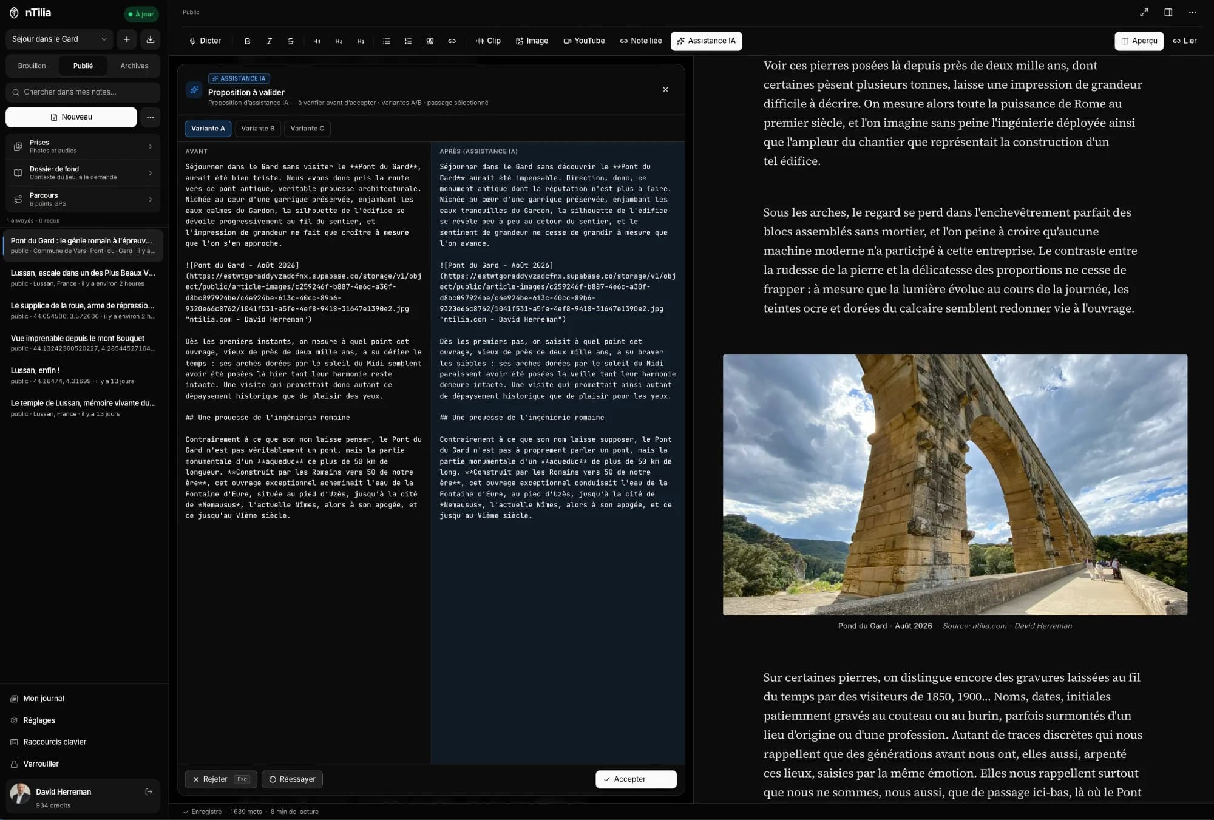Open Mon journal in sidebar

44,699
